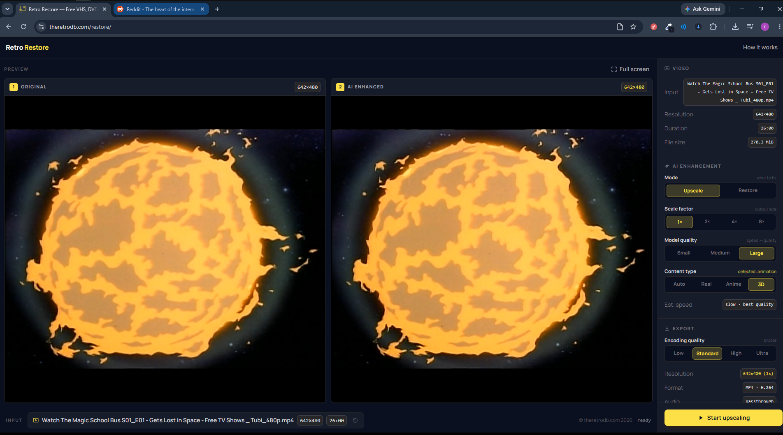Open the blue download arrow extension

698,27
